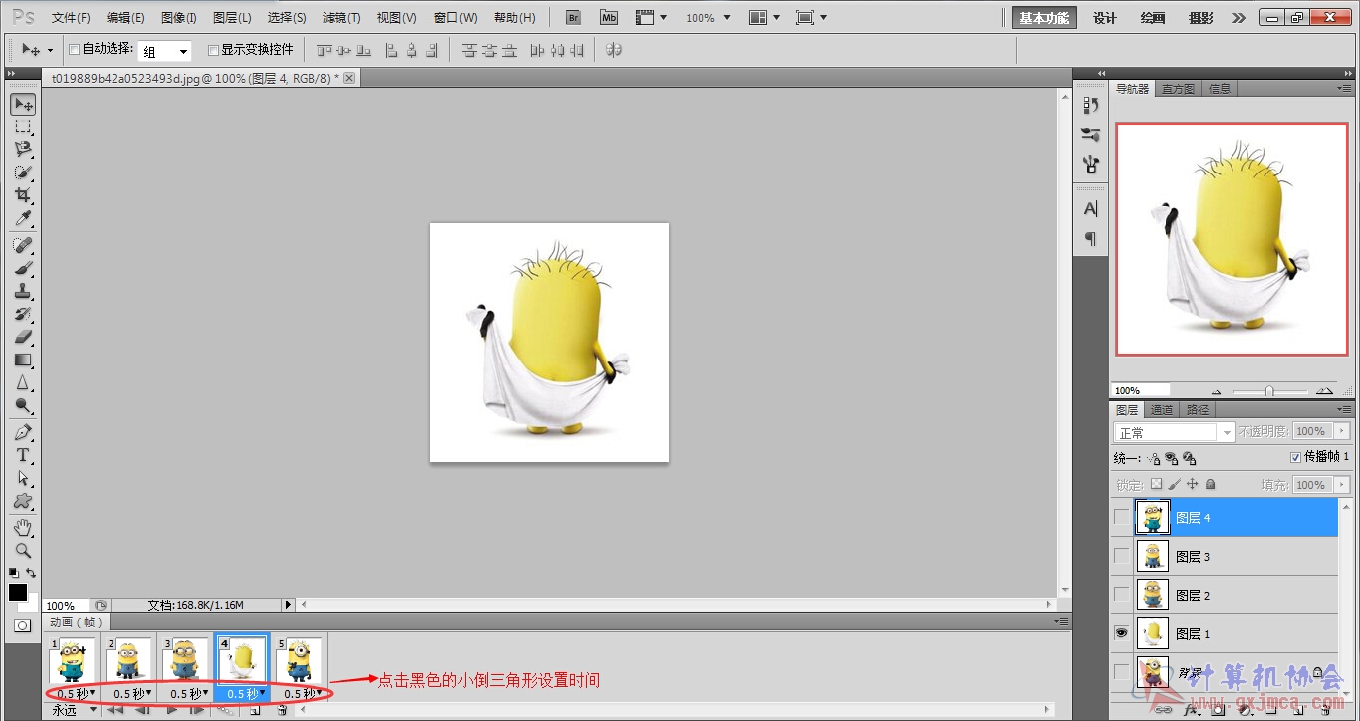The width and height of the screenshot is (1360, 721).
Task: Select the Custom Shape tool
Action: pyautogui.click(x=23, y=501)
